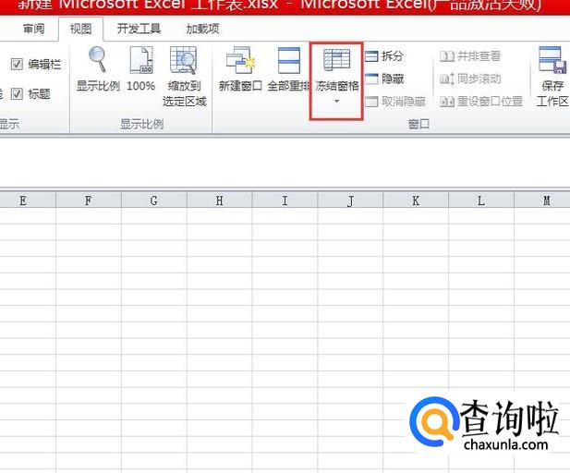Screen dimensions: 570x473
Task: Hide the window using 隐藏
Action: [x=384, y=79]
